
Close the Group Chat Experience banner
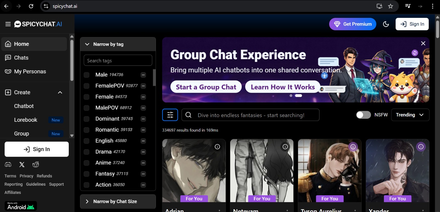[x=423, y=43]
